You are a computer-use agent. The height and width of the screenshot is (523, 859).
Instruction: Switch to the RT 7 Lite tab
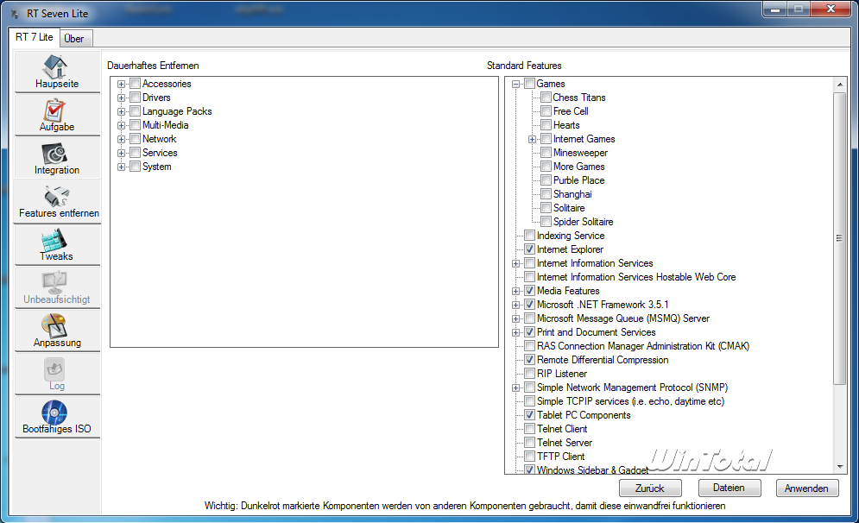point(34,37)
